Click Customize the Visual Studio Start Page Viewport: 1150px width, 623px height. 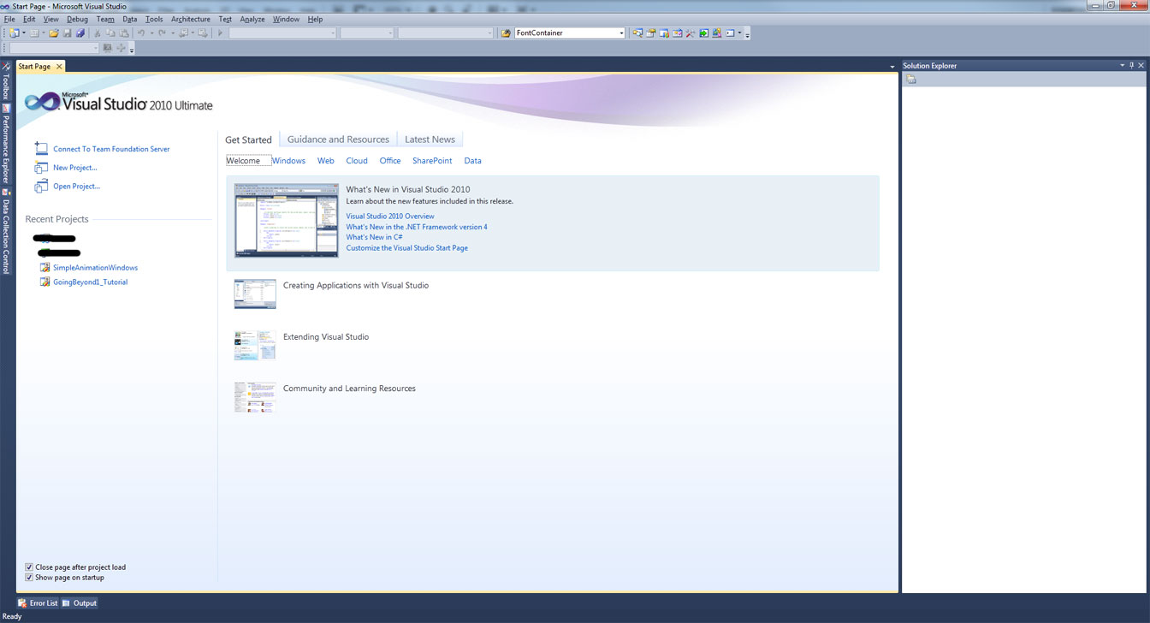coord(406,248)
